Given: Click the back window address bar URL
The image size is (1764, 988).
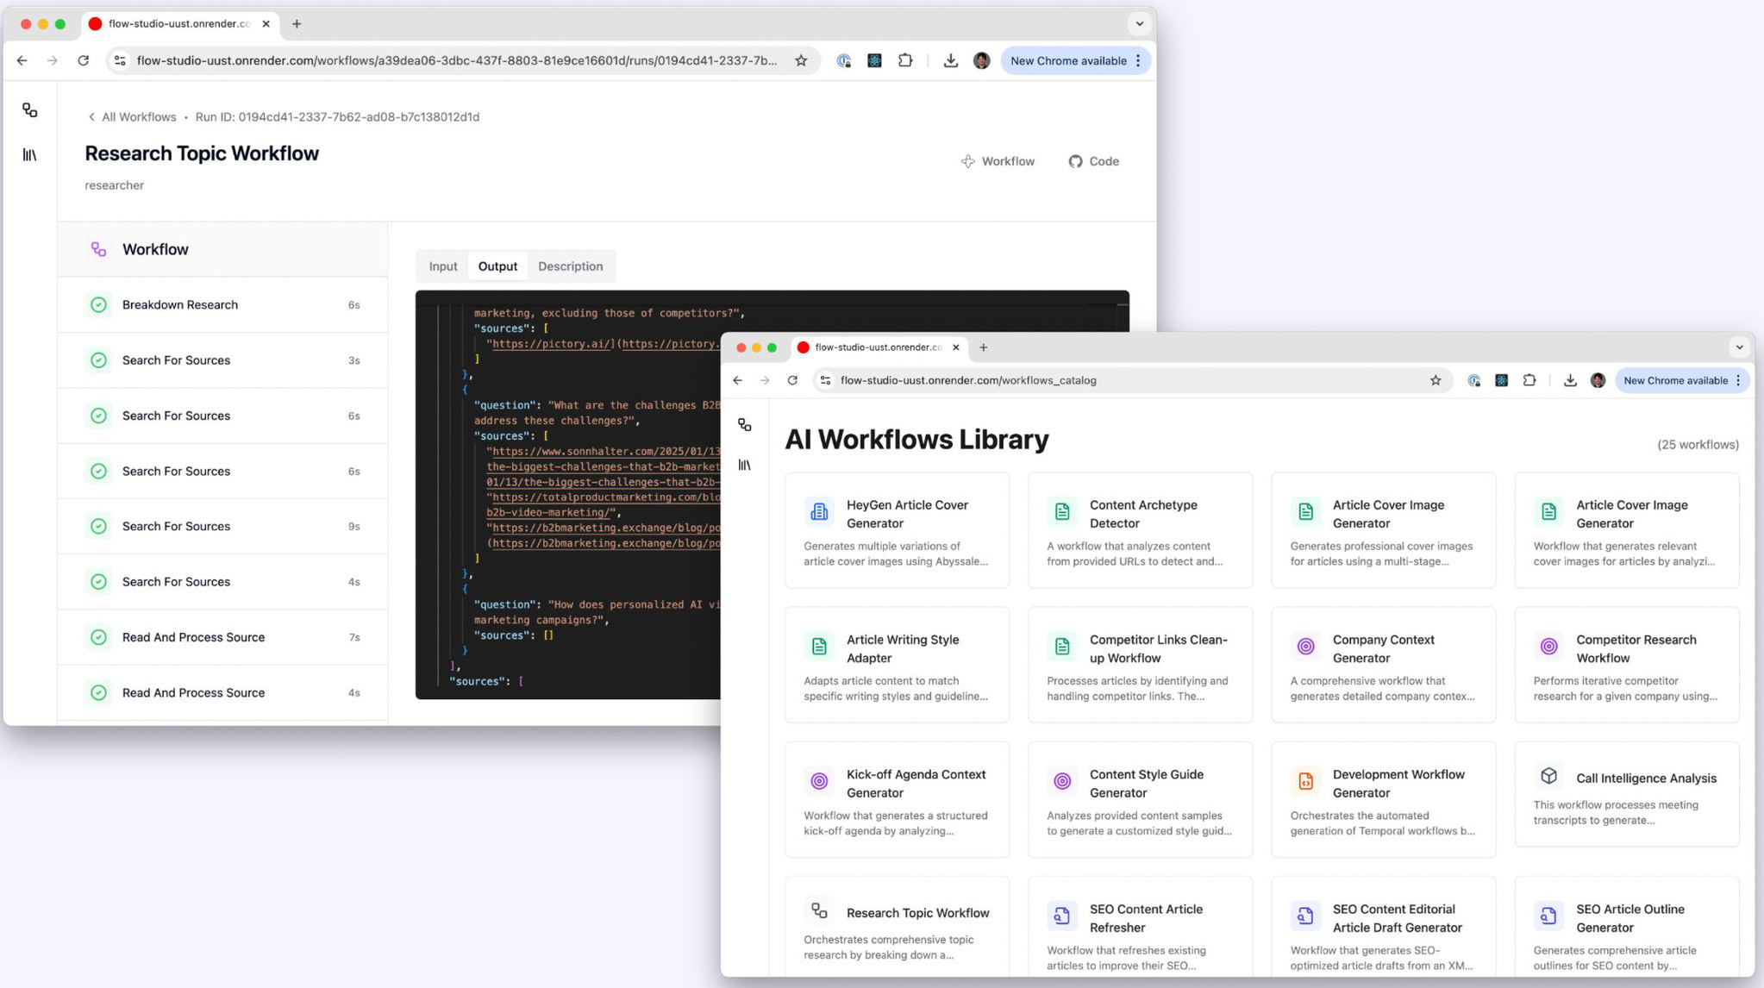Looking at the screenshot, I should 456,60.
